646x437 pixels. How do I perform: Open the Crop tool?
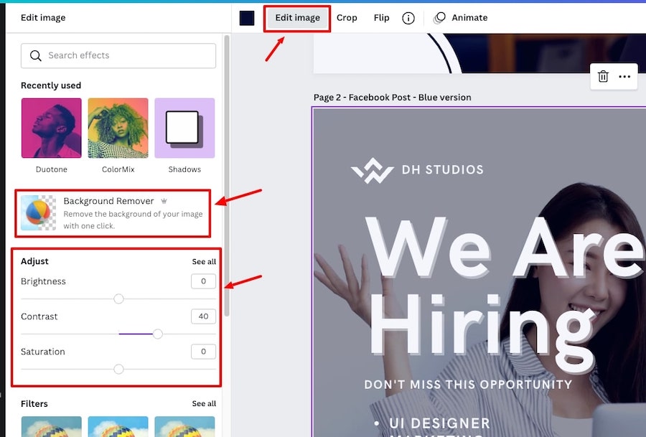[x=347, y=18]
